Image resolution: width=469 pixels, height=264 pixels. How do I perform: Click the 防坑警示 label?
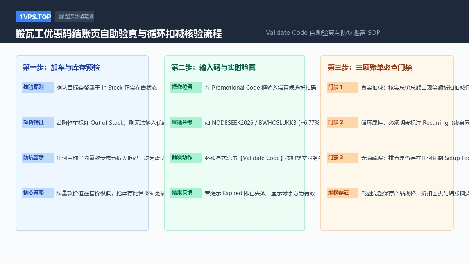pyautogui.click(x=38, y=158)
